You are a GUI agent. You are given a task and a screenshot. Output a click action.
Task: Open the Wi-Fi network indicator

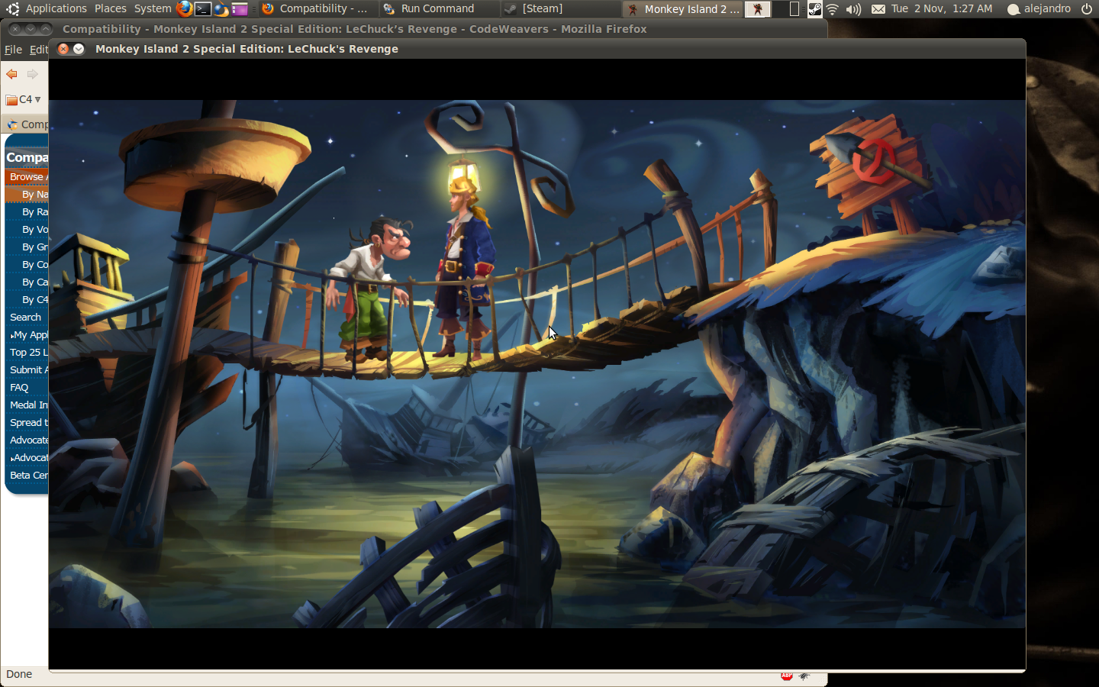click(833, 9)
